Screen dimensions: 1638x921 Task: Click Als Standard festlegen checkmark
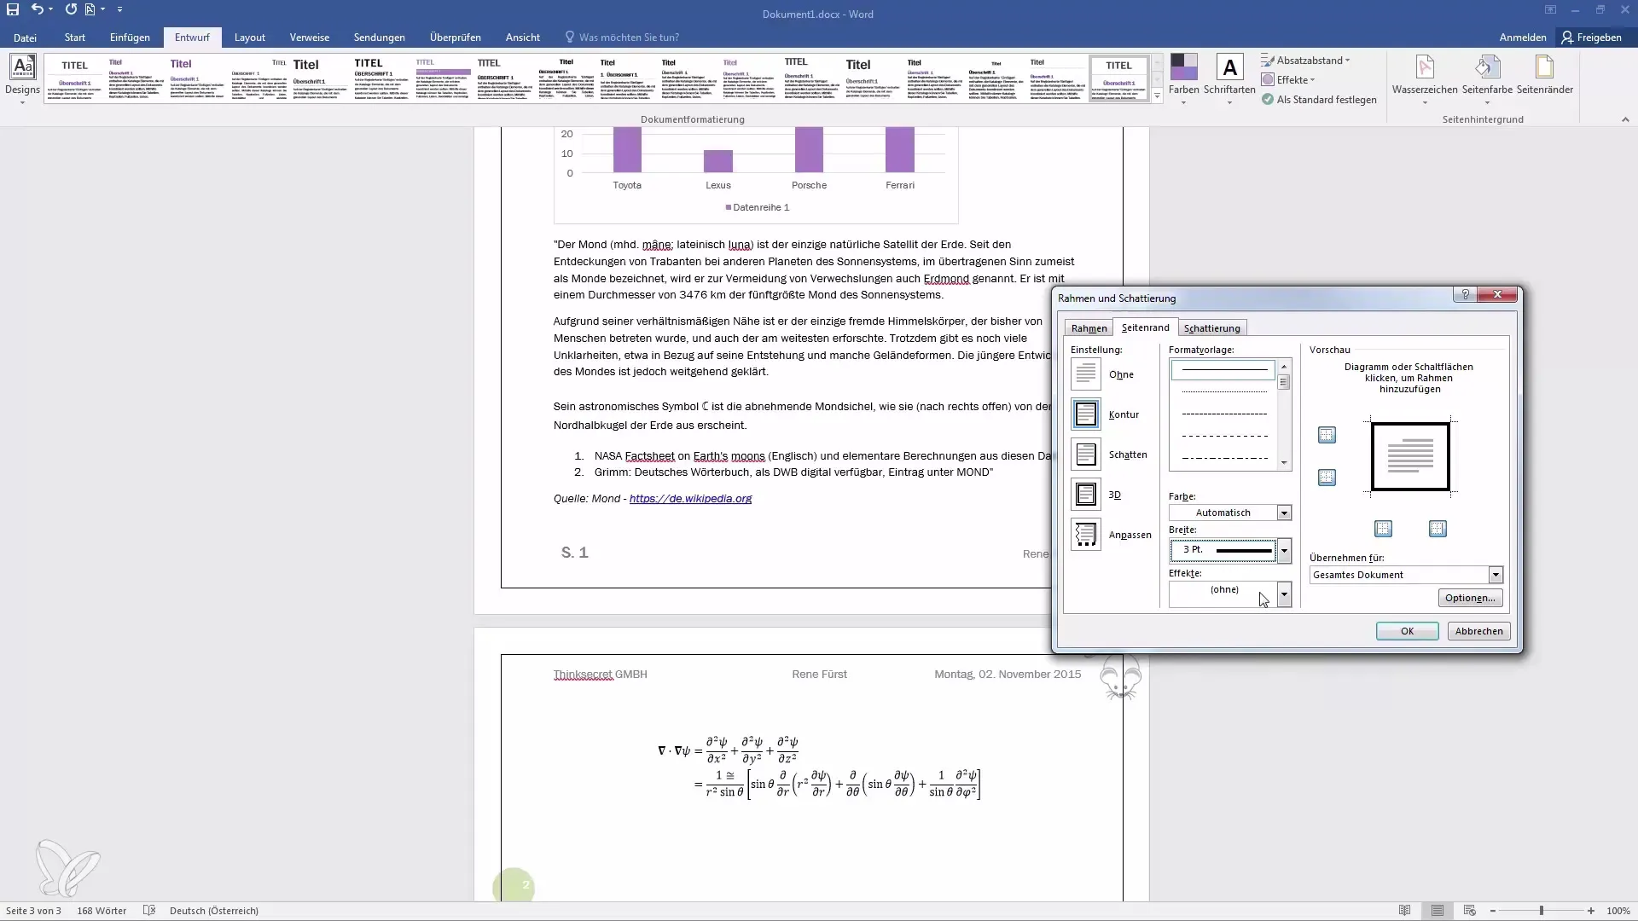1319,100
